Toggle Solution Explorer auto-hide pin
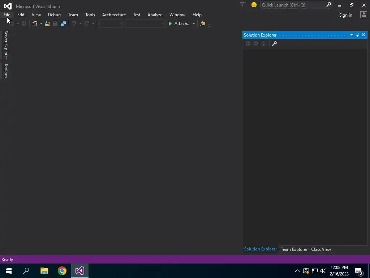 (357, 35)
